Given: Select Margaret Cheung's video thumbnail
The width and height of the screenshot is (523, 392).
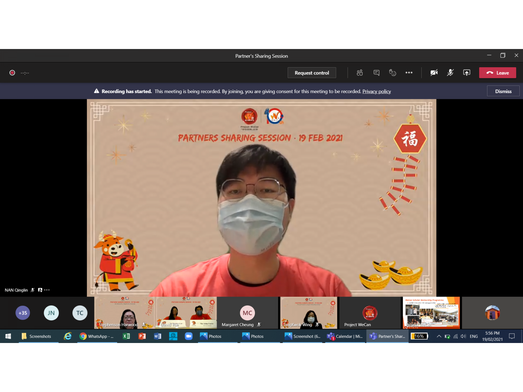Looking at the screenshot, I should 247,313.
